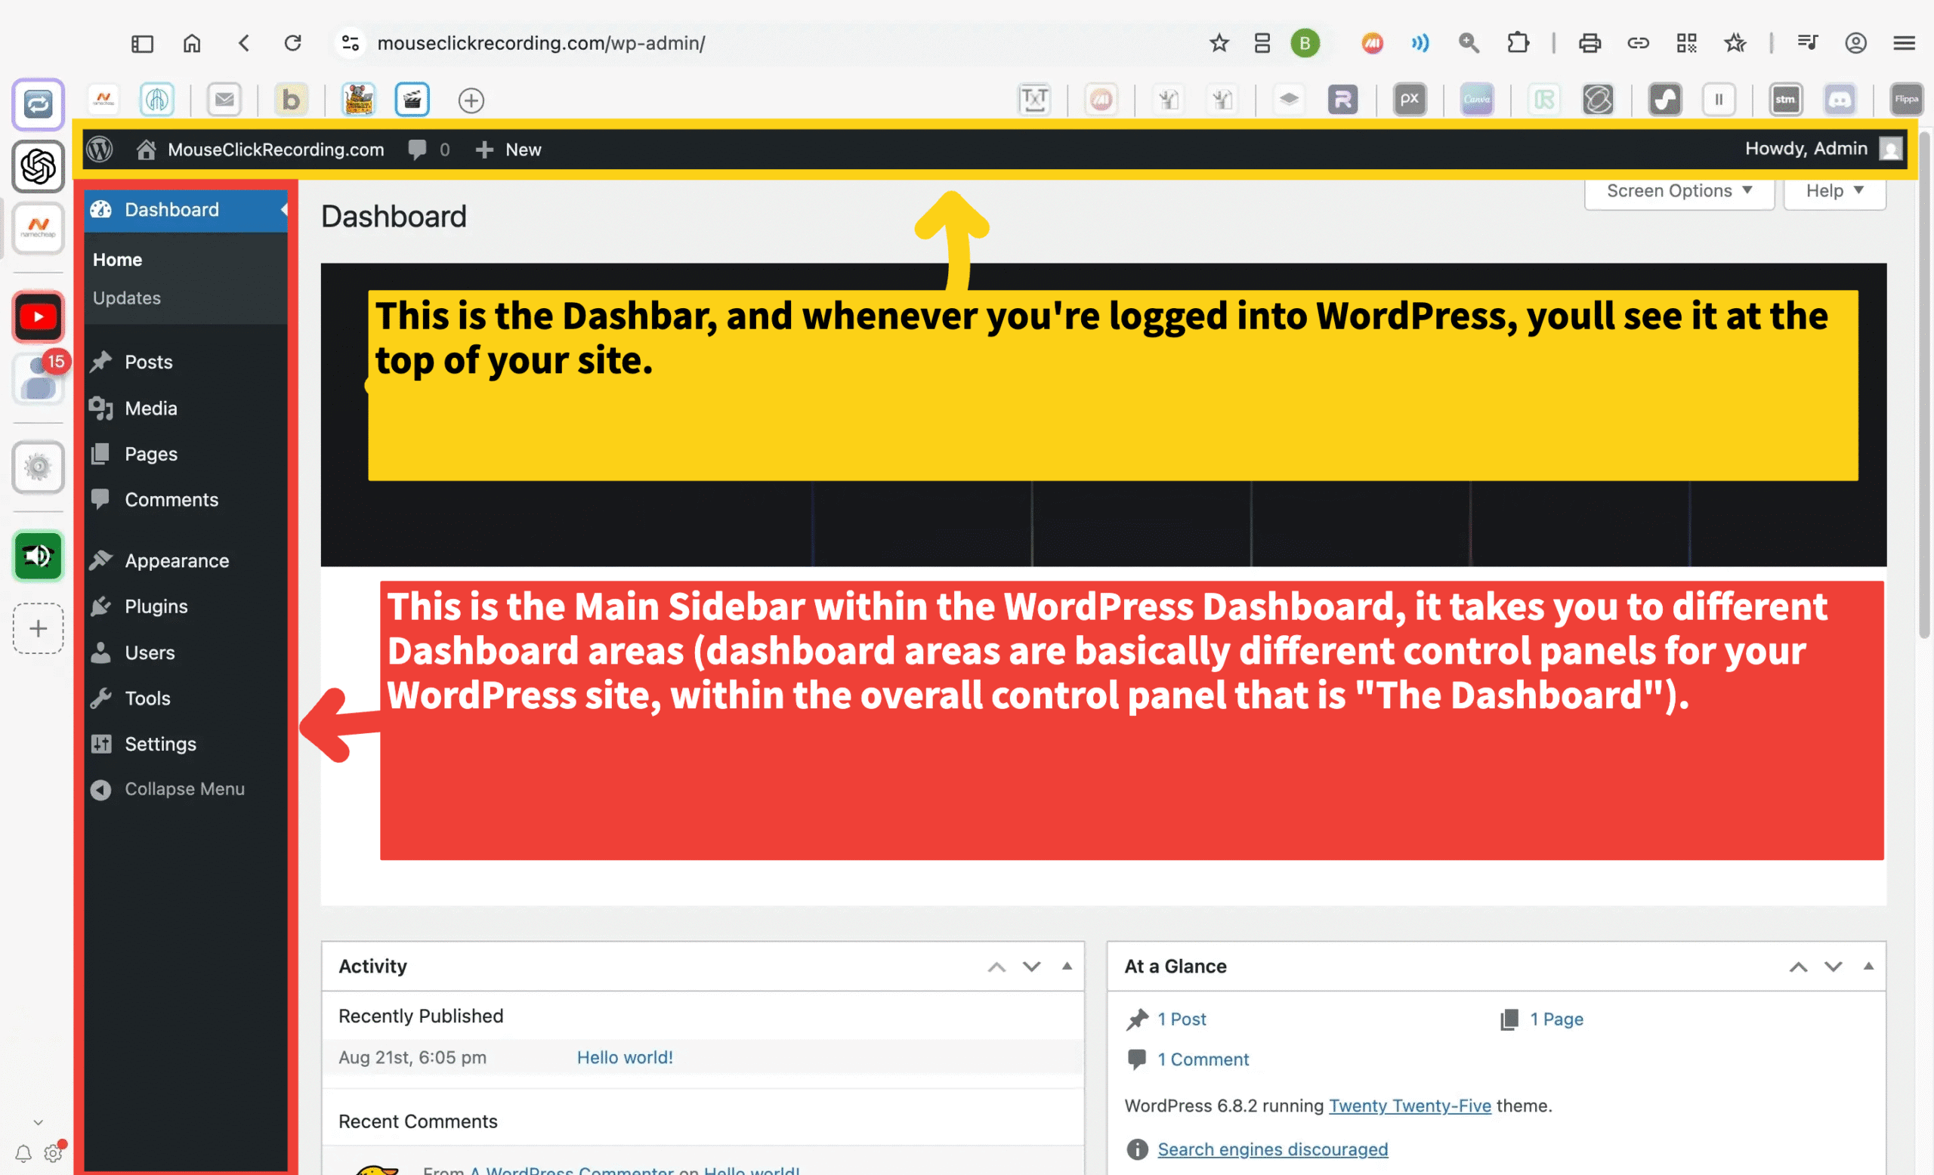
Task: Bookmark this page with the star icon
Action: 1218,43
